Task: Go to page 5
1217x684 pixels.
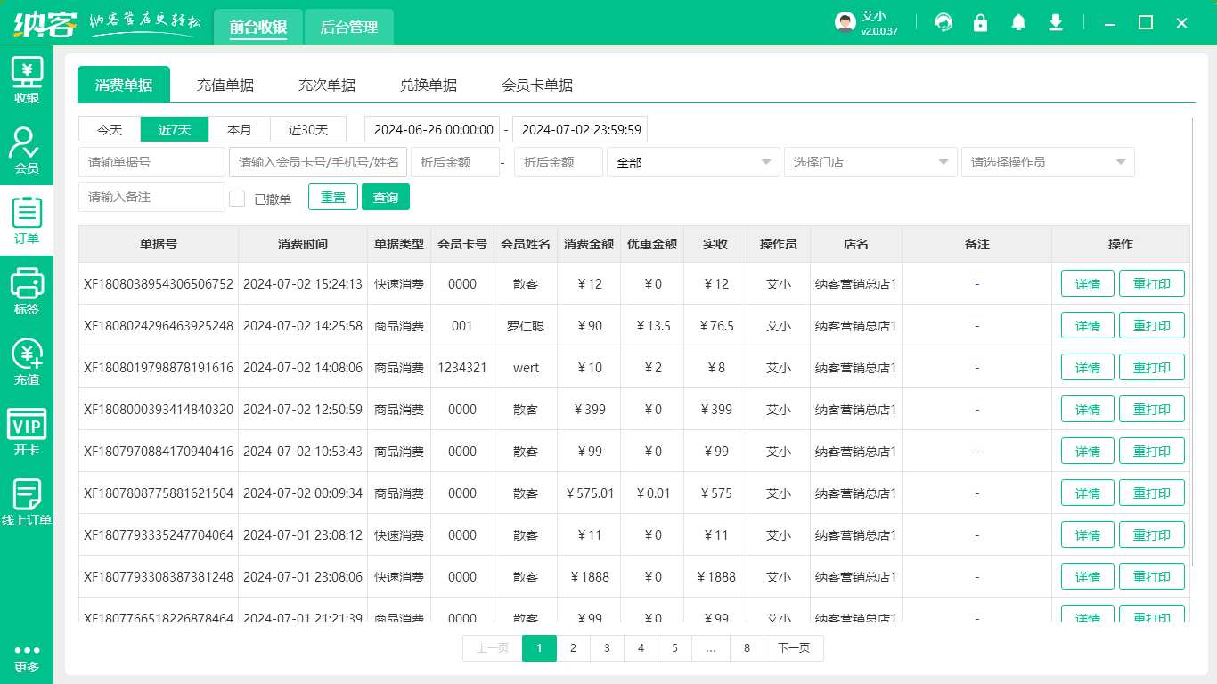Action: pyautogui.click(x=674, y=648)
